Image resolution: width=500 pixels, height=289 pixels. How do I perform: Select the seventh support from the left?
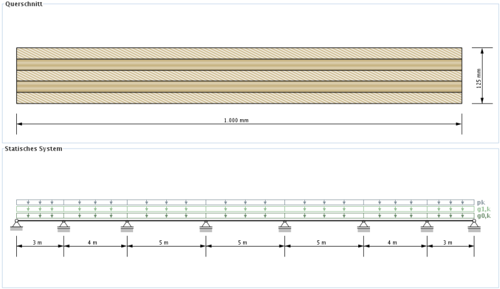tap(427, 225)
